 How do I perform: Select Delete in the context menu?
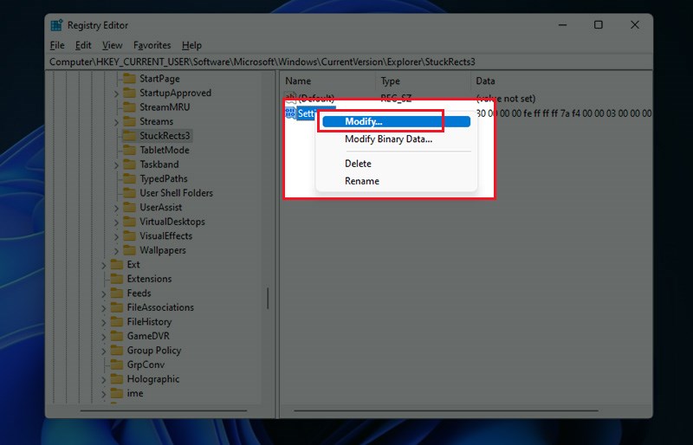pos(358,164)
